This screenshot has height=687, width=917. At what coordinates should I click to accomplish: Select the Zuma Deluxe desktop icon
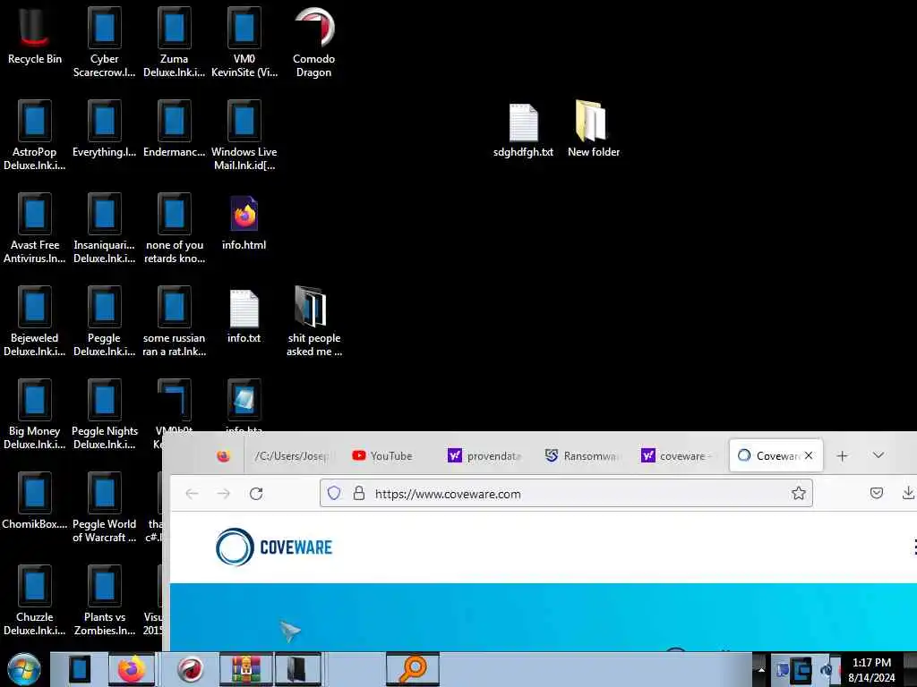(175, 42)
